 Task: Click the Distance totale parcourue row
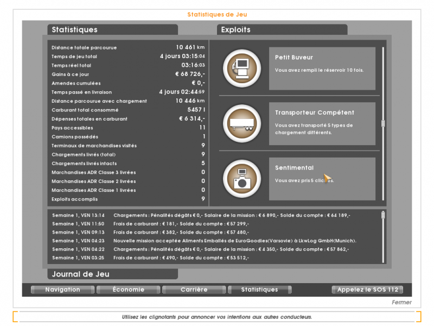[128, 47]
